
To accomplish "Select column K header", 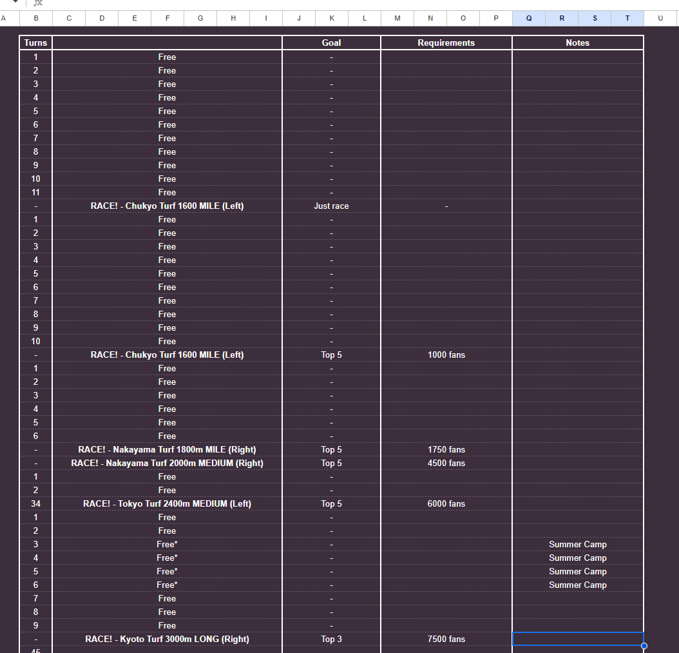I will [x=332, y=18].
